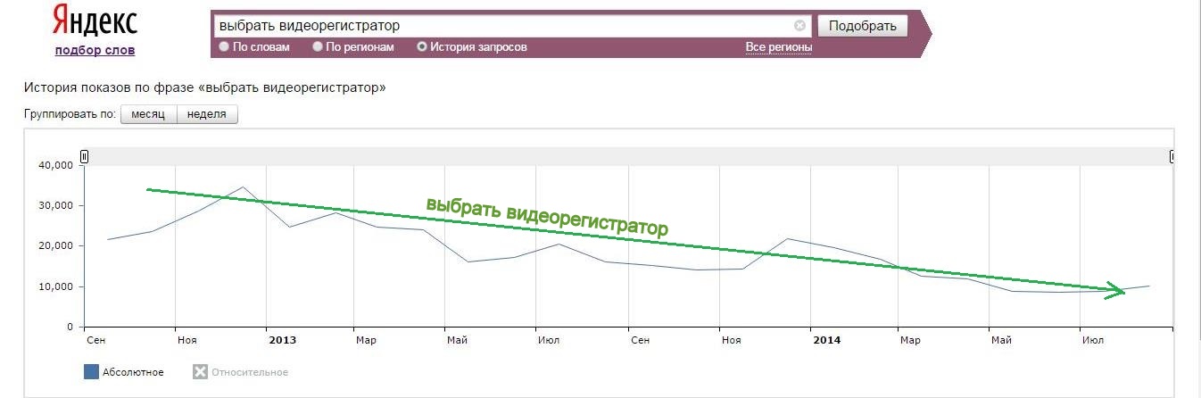The height and width of the screenshot is (398, 1201).
Task: Click the green arrow tip at chart end
Action: (1122, 289)
